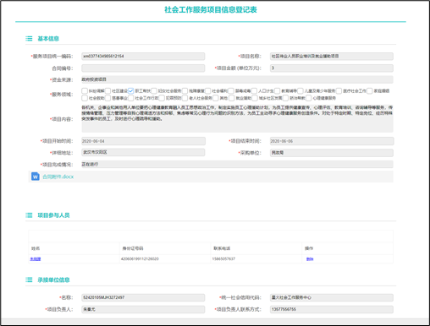Click the 项目负责人联系方式 field
The height and width of the screenshot is (326, 430).
[332, 309]
